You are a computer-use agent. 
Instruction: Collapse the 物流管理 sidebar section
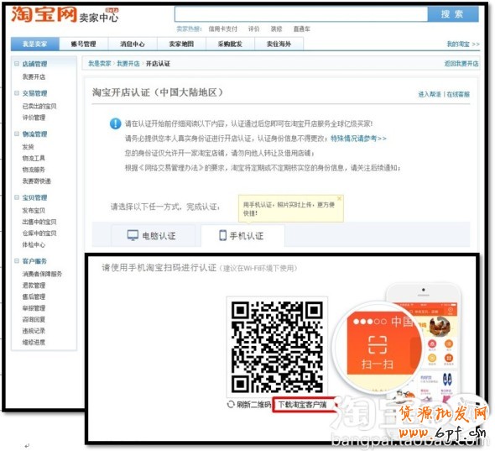(17, 134)
